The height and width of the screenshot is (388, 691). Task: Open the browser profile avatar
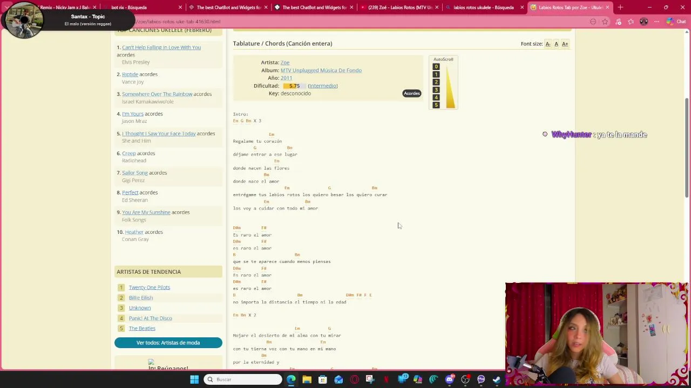(644, 22)
